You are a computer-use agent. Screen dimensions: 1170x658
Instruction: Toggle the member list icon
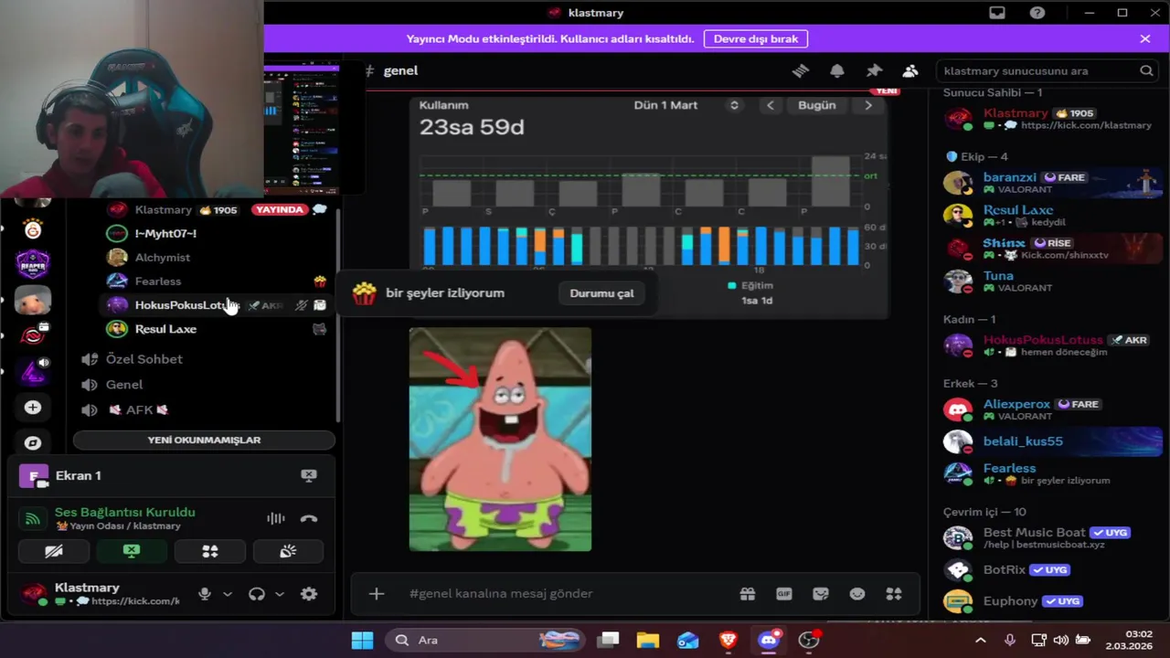click(x=910, y=70)
